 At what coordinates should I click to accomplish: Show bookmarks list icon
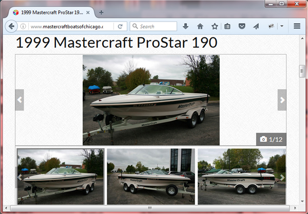tap(227, 26)
